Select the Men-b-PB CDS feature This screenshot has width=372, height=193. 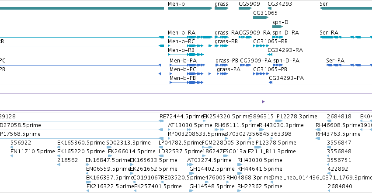187,83
